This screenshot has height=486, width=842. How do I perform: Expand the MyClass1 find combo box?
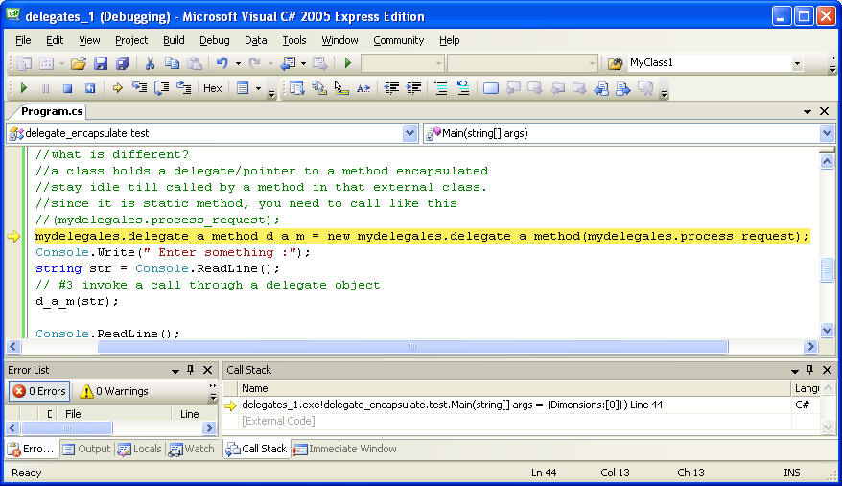click(x=797, y=63)
